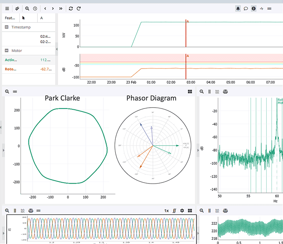The image size is (283, 244).
Task: Collapse the left feature panel with arrow handle
Action: pos(57,50)
